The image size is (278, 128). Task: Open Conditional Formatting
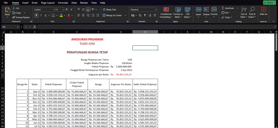point(166,12)
